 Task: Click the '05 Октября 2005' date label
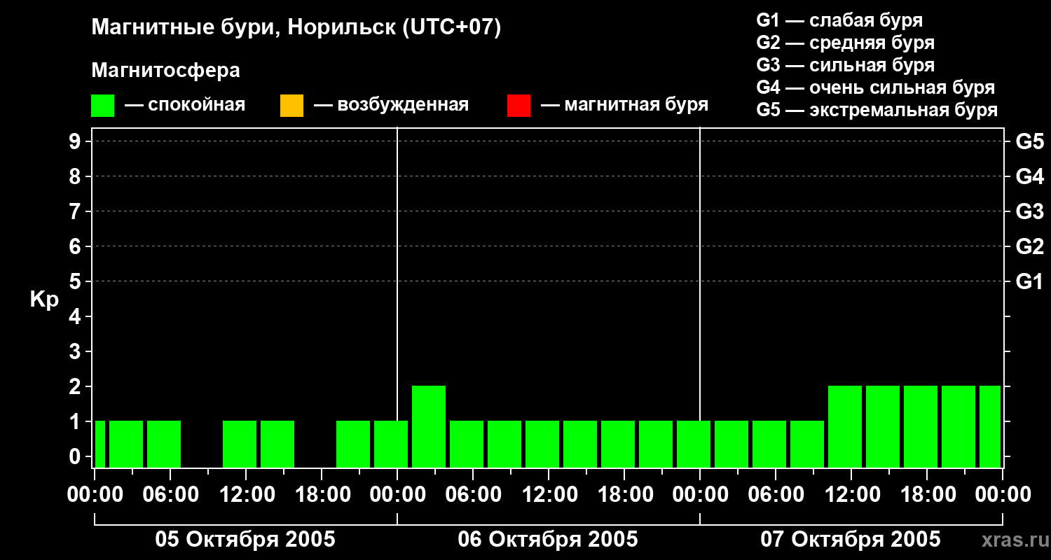click(x=245, y=540)
